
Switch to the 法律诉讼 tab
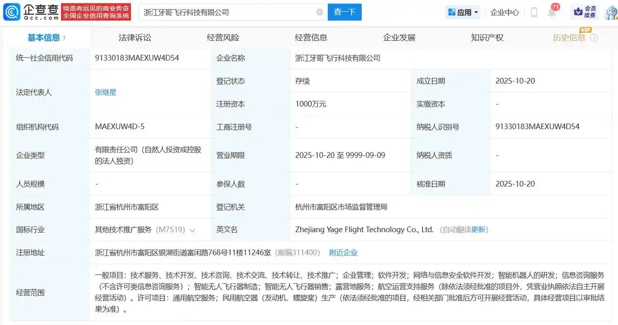(135, 38)
